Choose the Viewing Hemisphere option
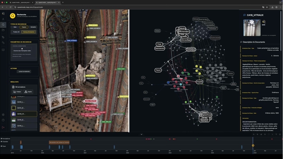The image size is (283, 159). (x=28, y=32)
